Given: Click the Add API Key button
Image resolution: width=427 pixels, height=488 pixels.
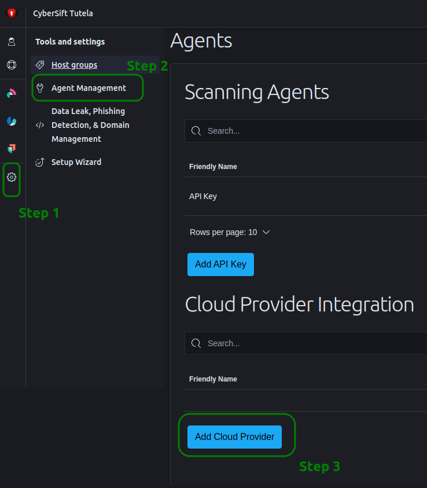Looking at the screenshot, I should (x=220, y=265).
